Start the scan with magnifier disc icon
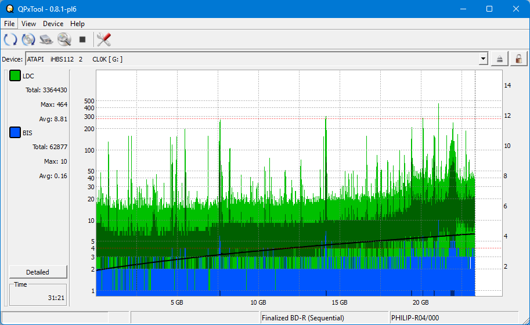Image resolution: width=530 pixels, height=325 pixels. pos(64,39)
